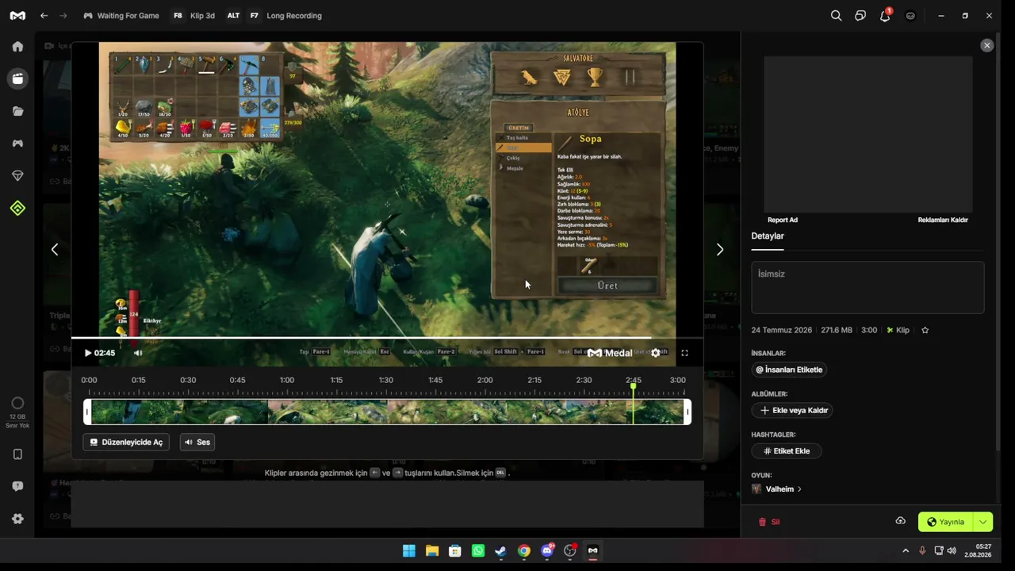The image size is (1015, 571).
Task: Open video player settings gear
Action: [656, 353]
